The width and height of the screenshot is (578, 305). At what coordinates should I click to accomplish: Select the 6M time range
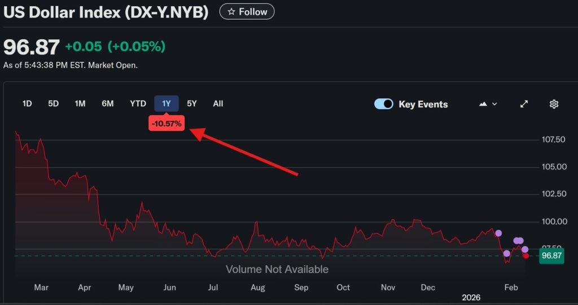(x=108, y=104)
